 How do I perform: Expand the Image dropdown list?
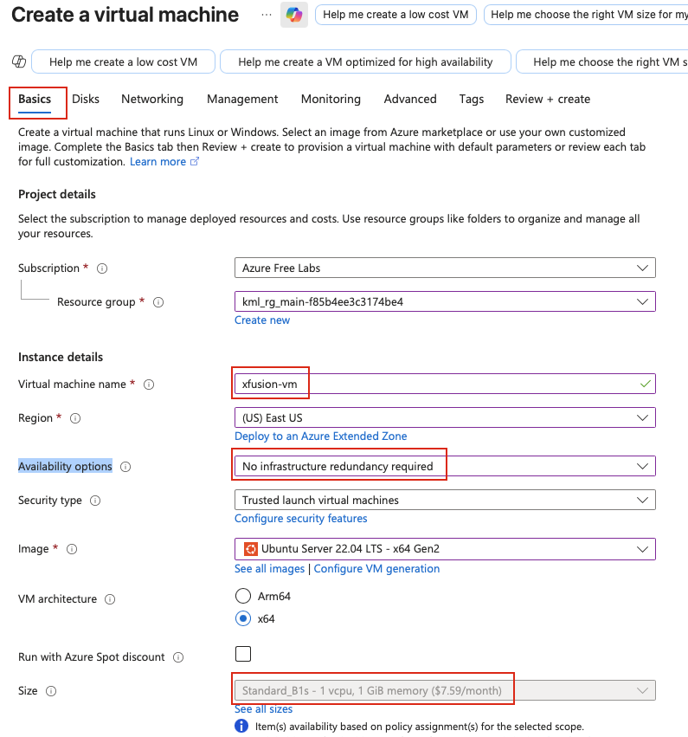pos(445,549)
